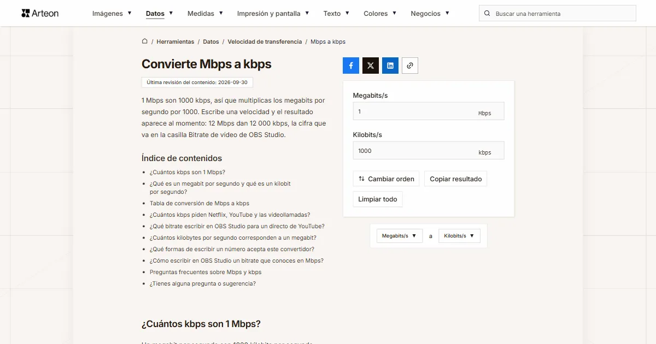Viewport: 656px width, 344px height.
Task: Go to Velocidad de transferencia breadcrumb
Action: pyautogui.click(x=265, y=41)
